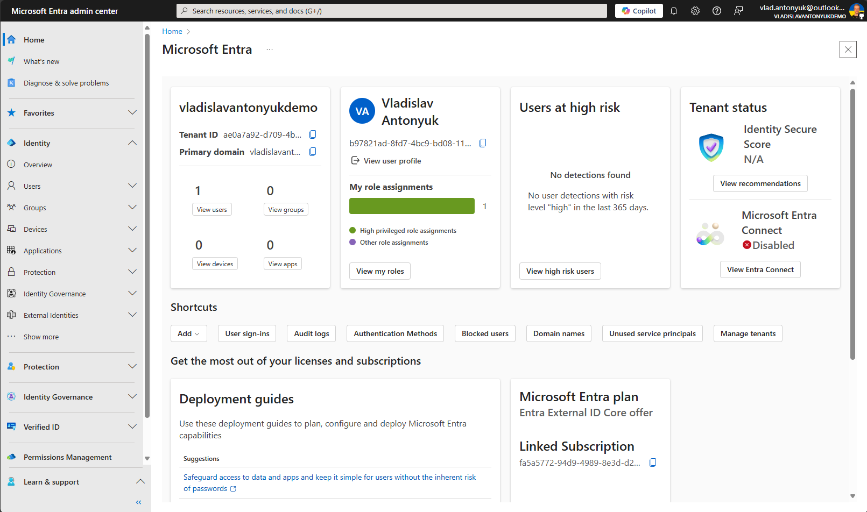Screen dimensions: 867x512
Task: Click the sidebar vertical scrollbar
Action: (147, 225)
